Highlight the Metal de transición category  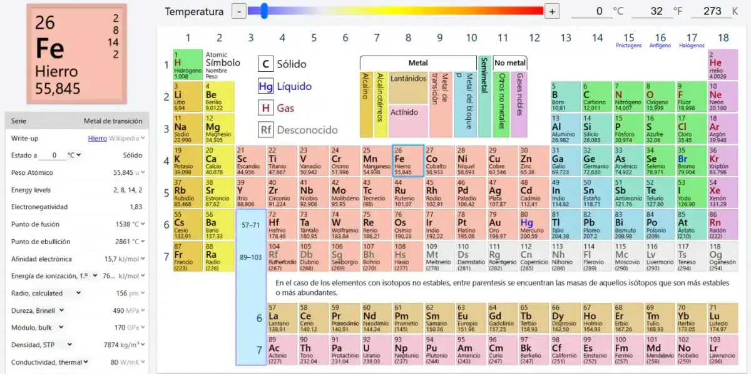(x=441, y=104)
